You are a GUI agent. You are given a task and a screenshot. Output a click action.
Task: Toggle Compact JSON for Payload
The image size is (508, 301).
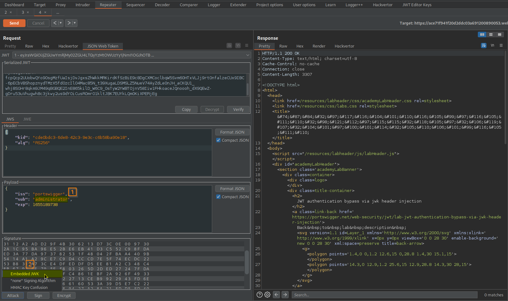(x=218, y=197)
